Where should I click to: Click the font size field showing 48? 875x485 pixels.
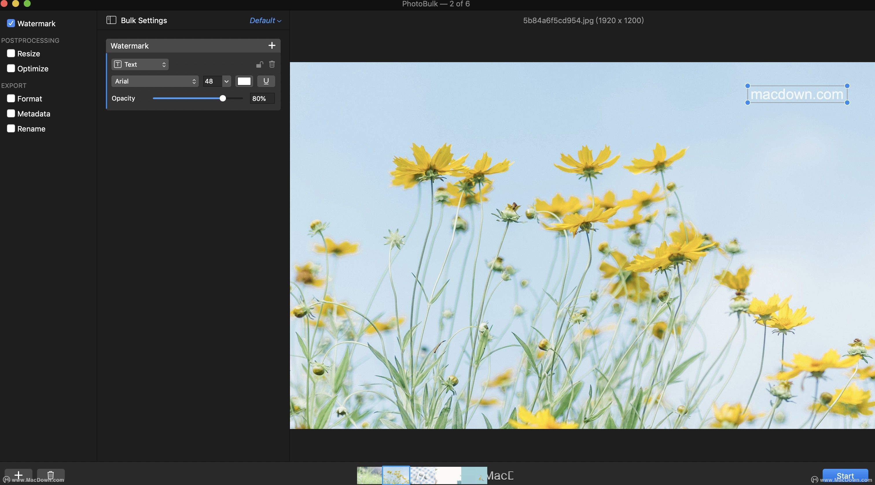[x=213, y=81]
